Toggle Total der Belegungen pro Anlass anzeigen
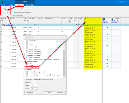Screen dimensions: 129x103 click(27, 72)
